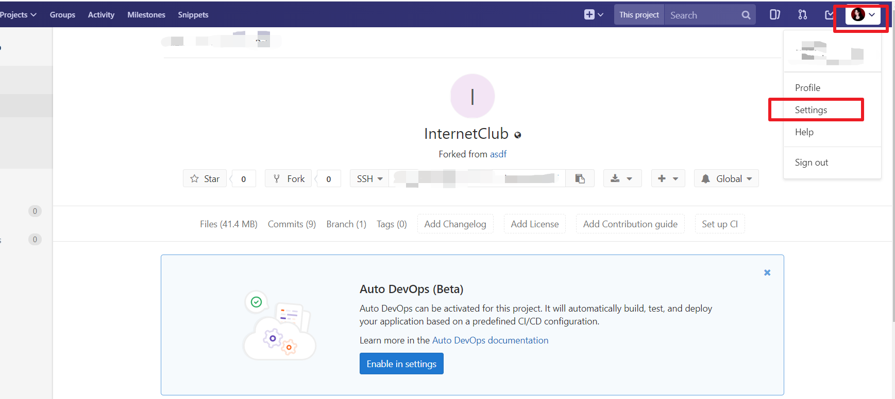895x399 pixels.
Task: Star the InternetClub project
Action: pyautogui.click(x=205, y=178)
